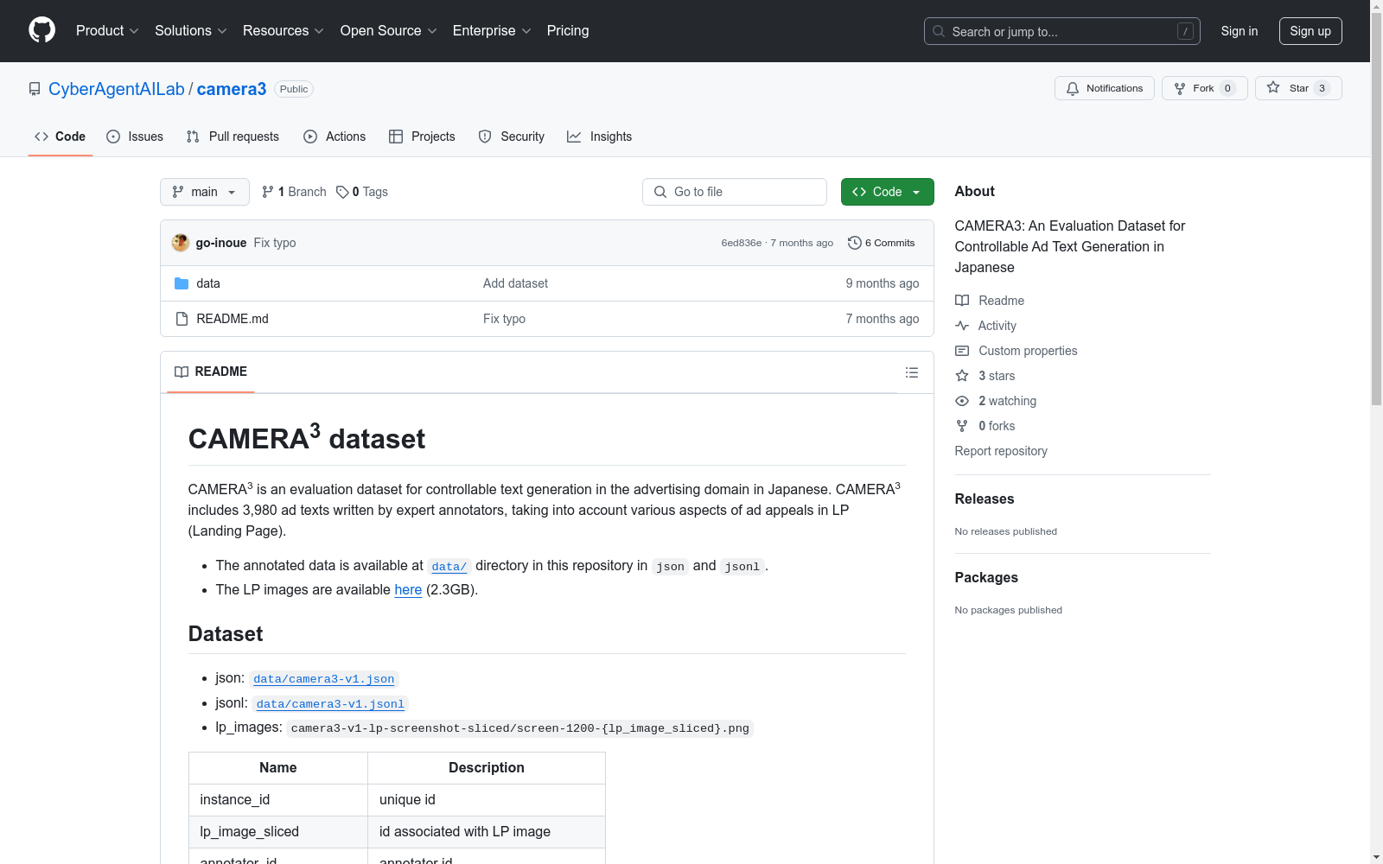This screenshot has height=864, width=1383.
Task: Switch to the Actions tab
Action: (x=335, y=137)
